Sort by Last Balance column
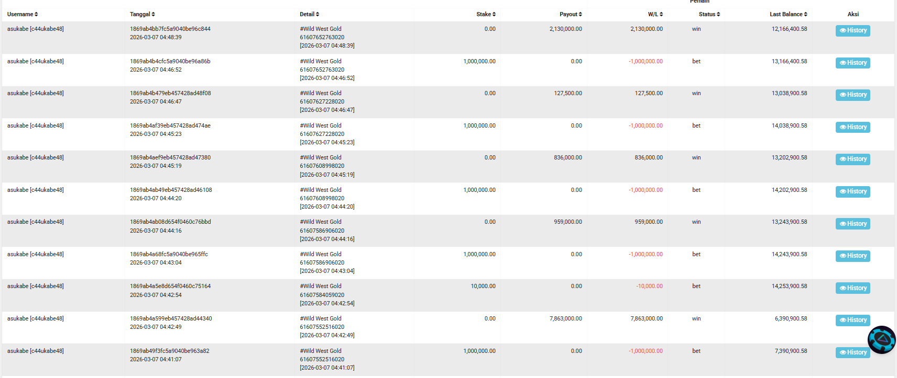This screenshot has height=378, width=897. (x=789, y=14)
